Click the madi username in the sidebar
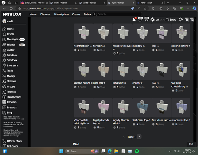 (10, 21)
